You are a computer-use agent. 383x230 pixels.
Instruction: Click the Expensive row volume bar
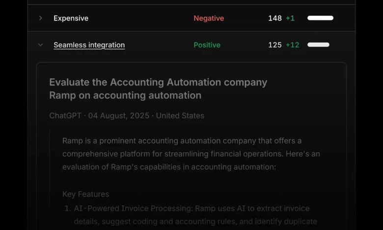click(x=320, y=18)
